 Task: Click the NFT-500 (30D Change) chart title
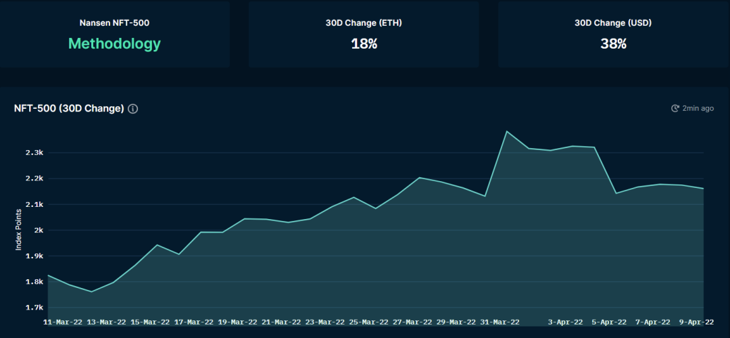(x=69, y=109)
